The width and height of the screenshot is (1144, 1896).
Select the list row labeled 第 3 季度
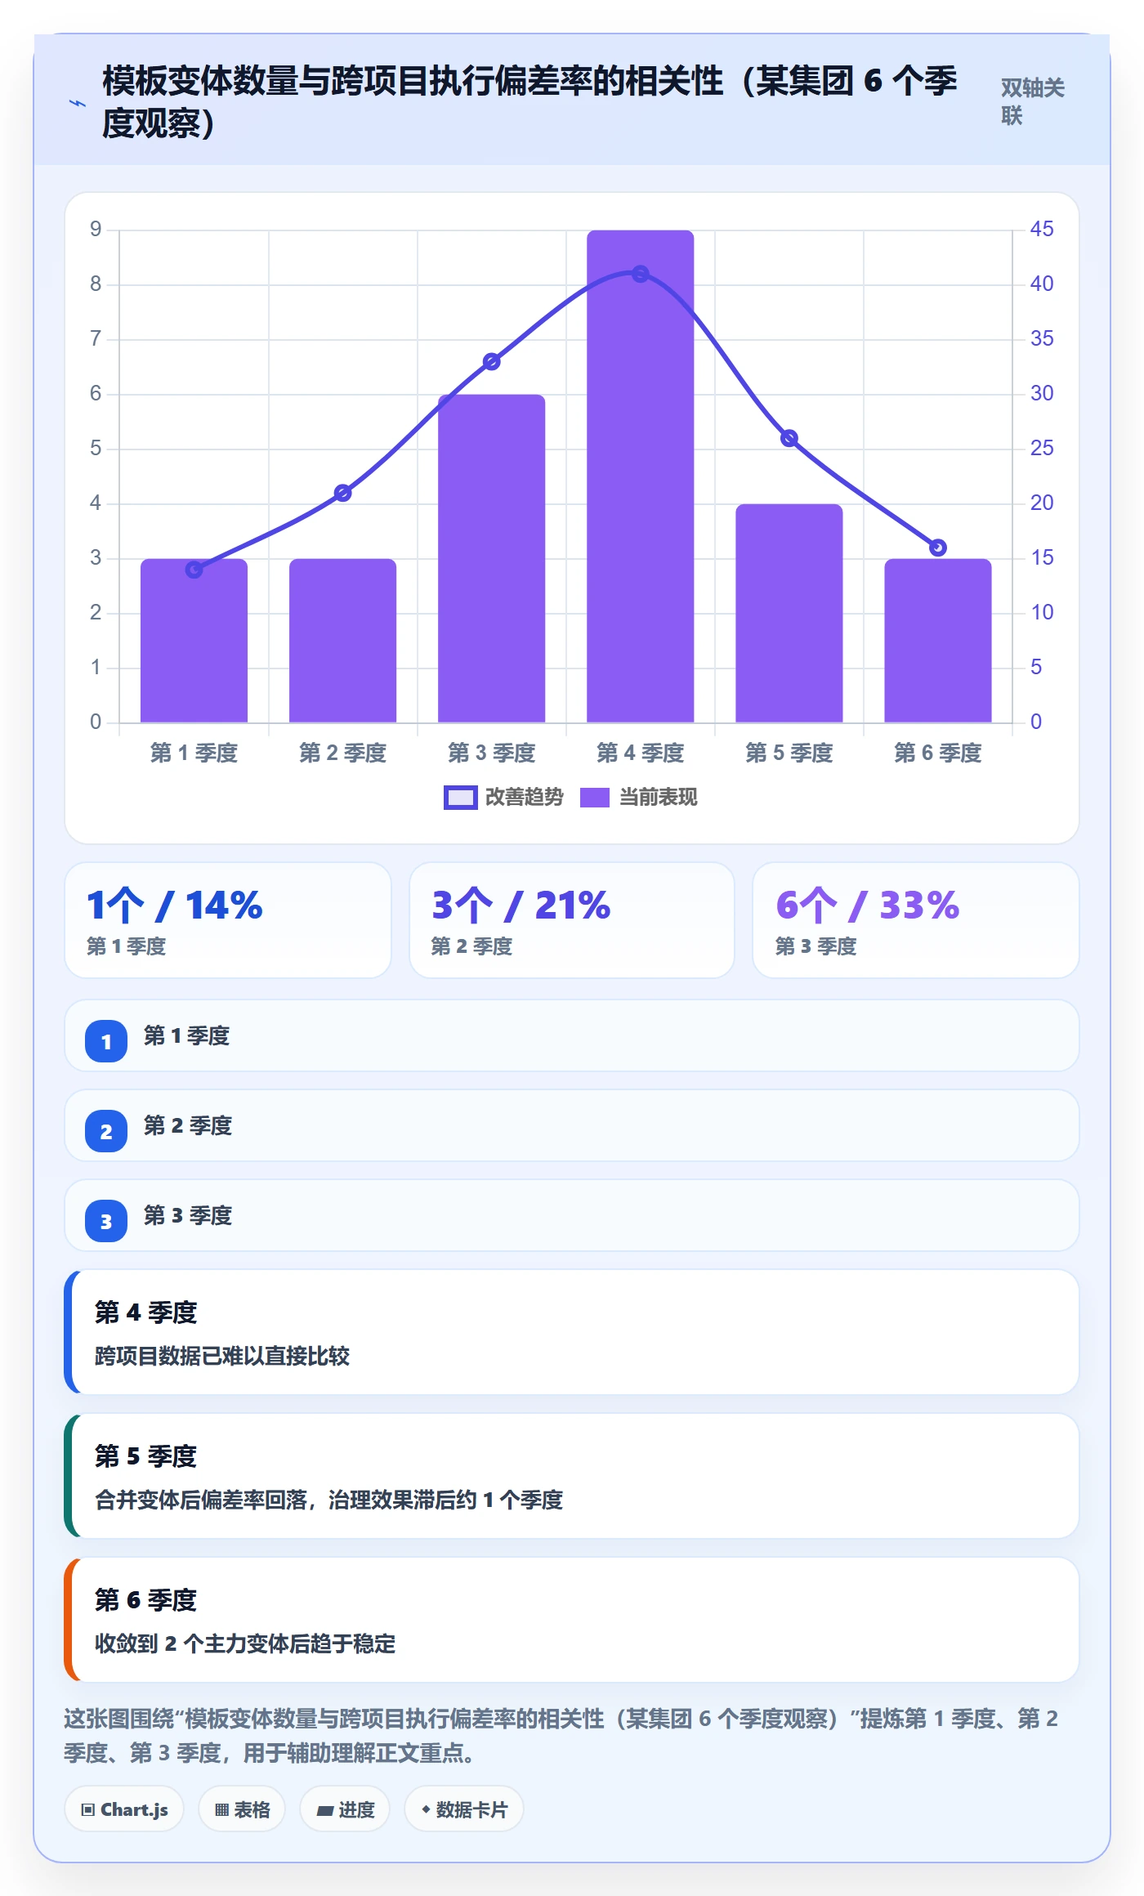(572, 1215)
